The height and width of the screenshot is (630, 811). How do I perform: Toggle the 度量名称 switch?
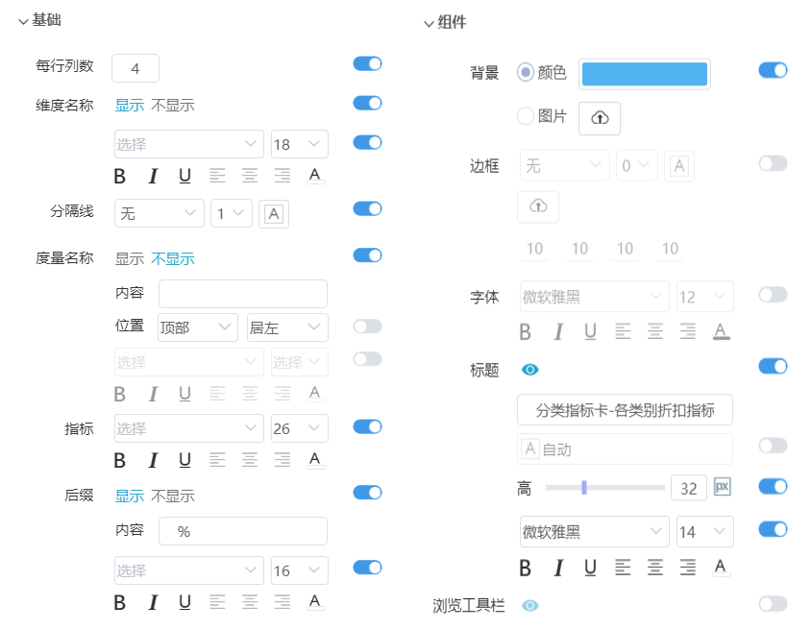coord(367,255)
